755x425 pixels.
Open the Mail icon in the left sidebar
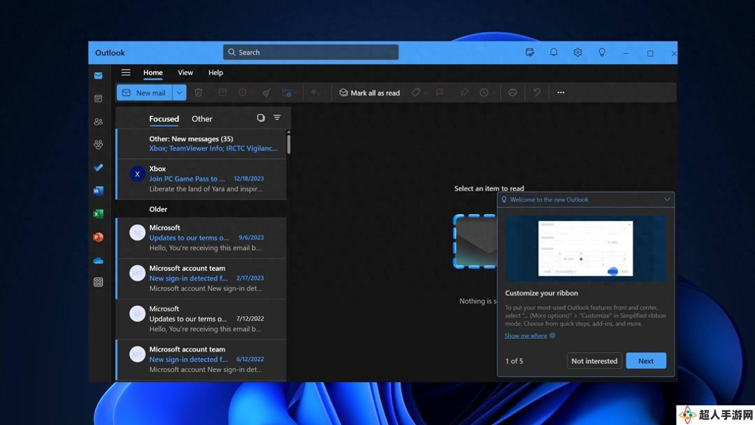(x=98, y=76)
